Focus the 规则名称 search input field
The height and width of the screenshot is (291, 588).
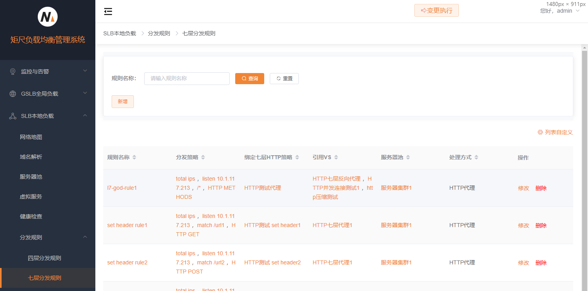pyautogui.click(x=187, y=79)
